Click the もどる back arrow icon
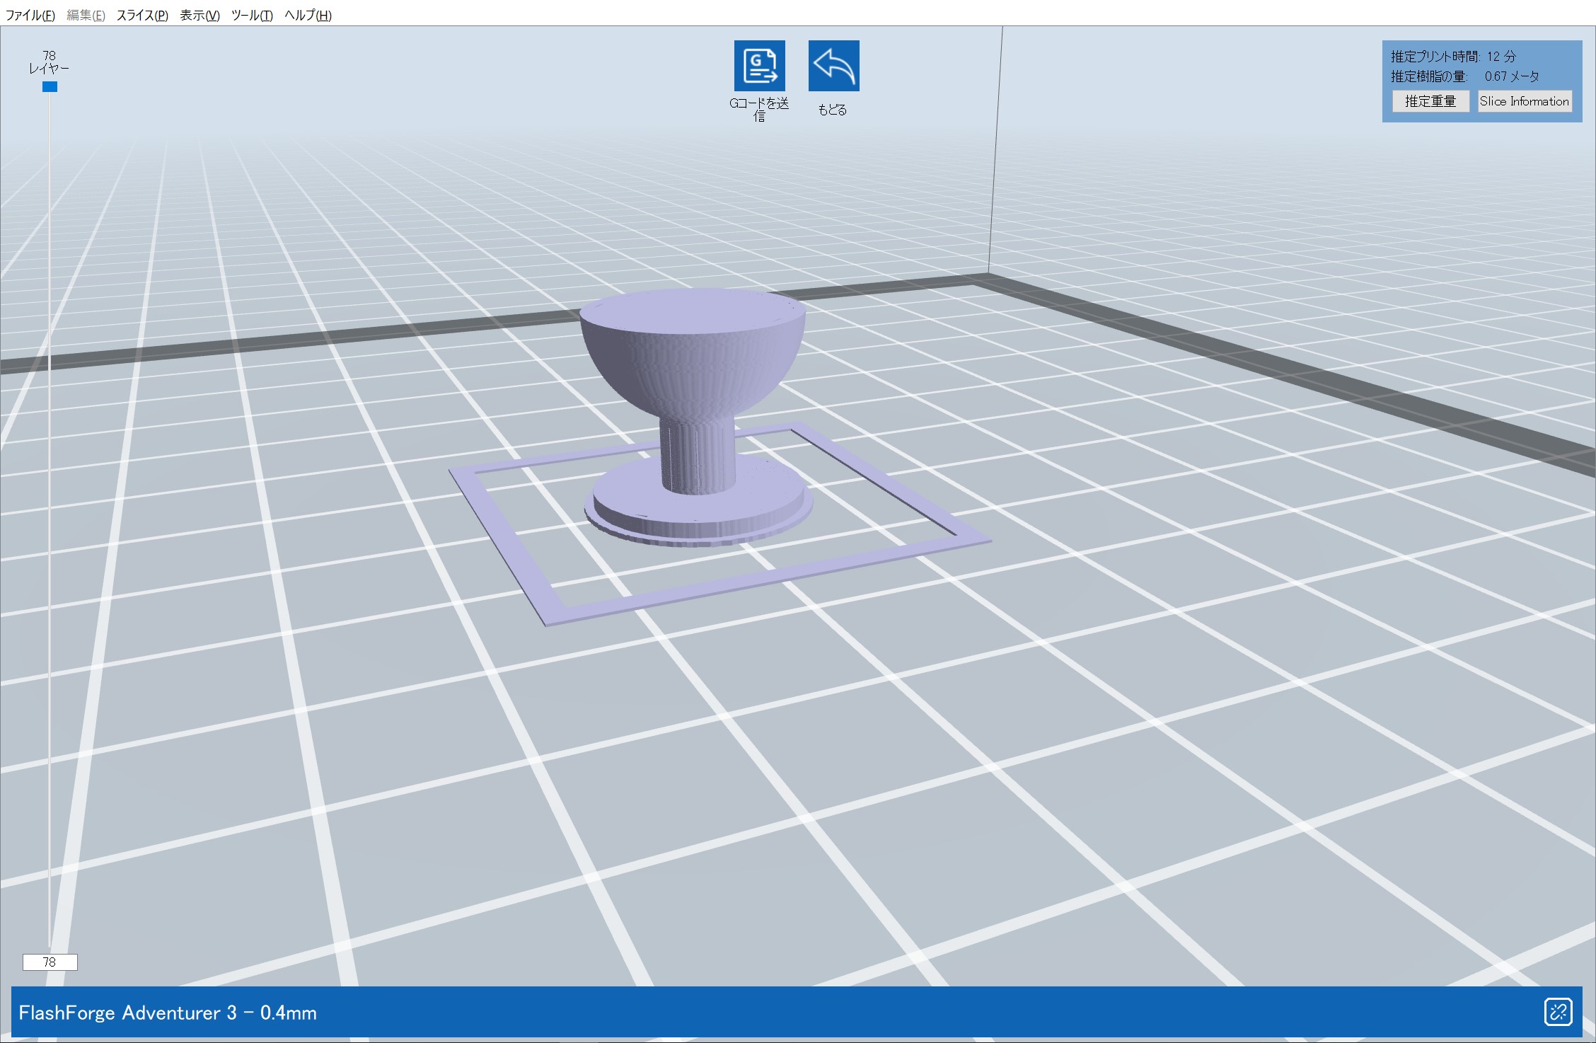The width and height of the screenshot is (1596, 1043). point(833,66)
